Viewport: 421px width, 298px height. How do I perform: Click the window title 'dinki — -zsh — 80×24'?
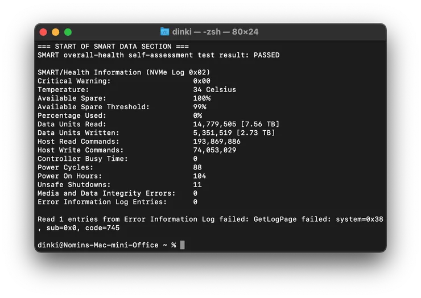tap(215, 32)
